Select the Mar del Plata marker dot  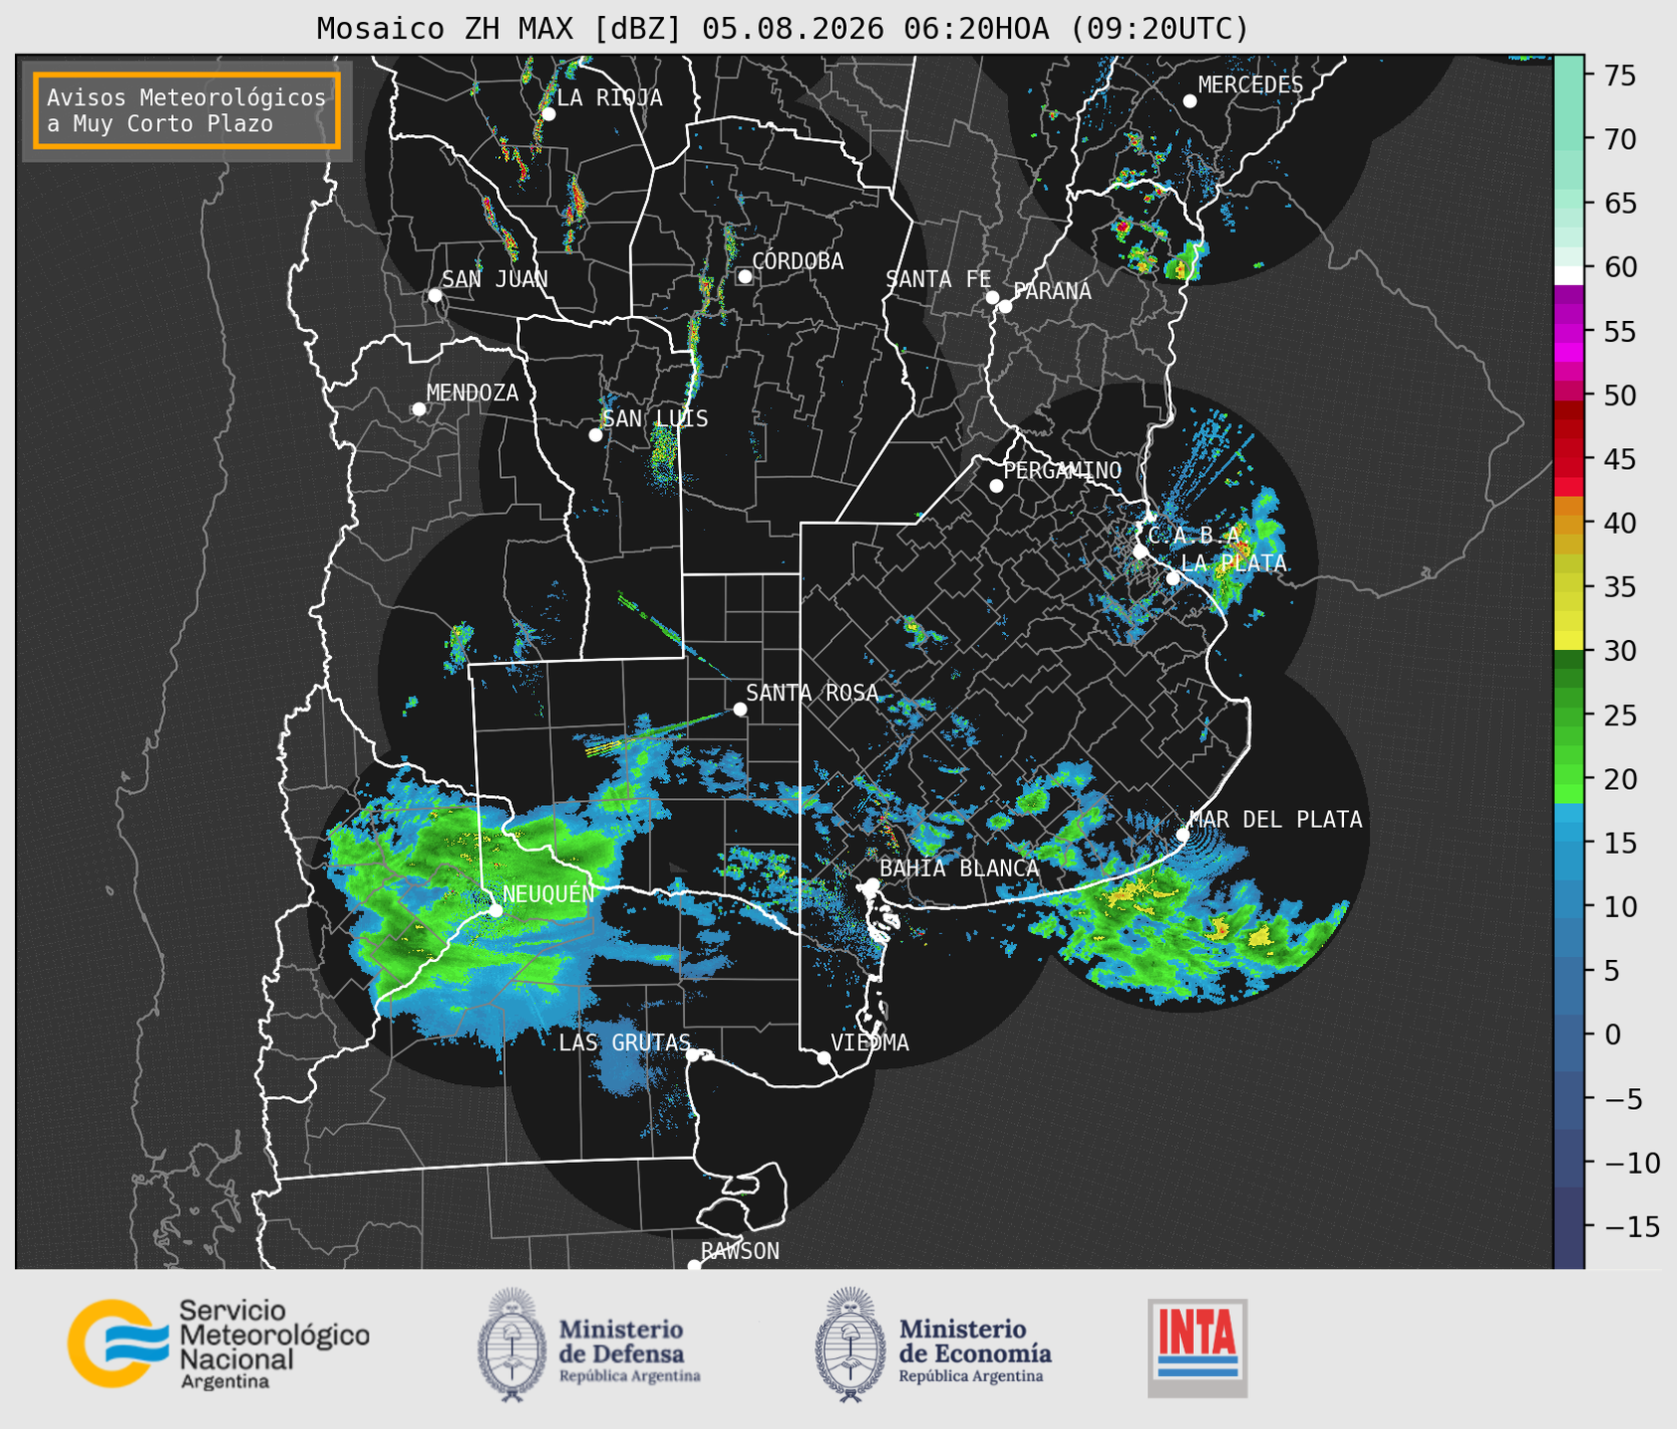[x=1183, y=835]
